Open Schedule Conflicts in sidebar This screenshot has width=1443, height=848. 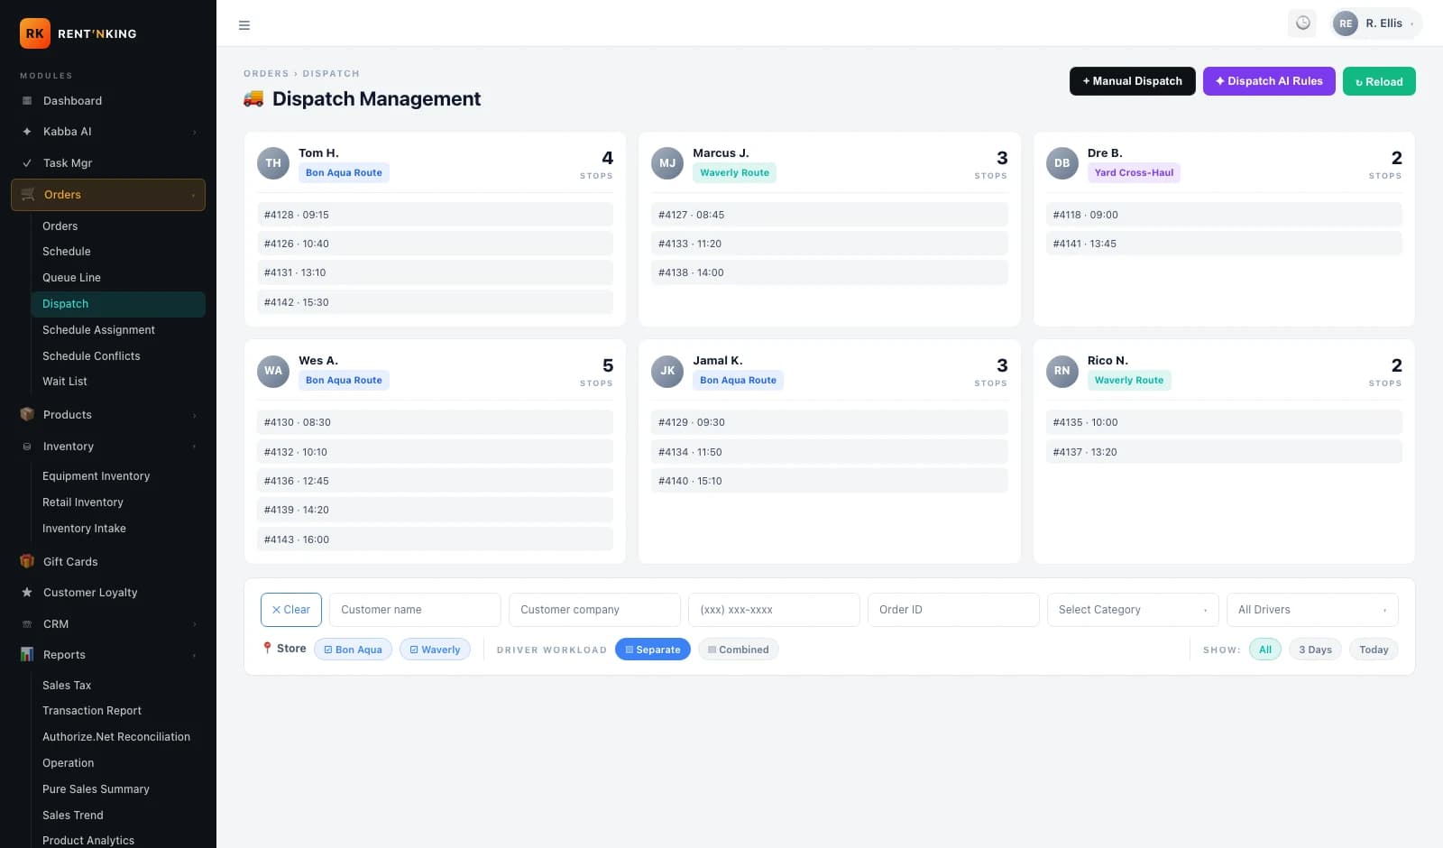91,356
